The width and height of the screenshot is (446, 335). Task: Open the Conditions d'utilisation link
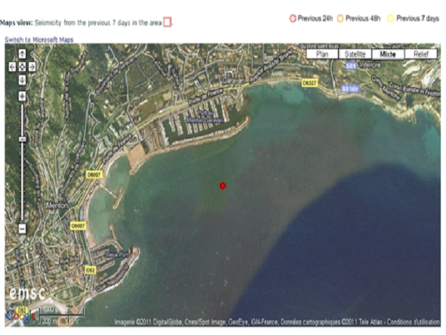point(413,322)
